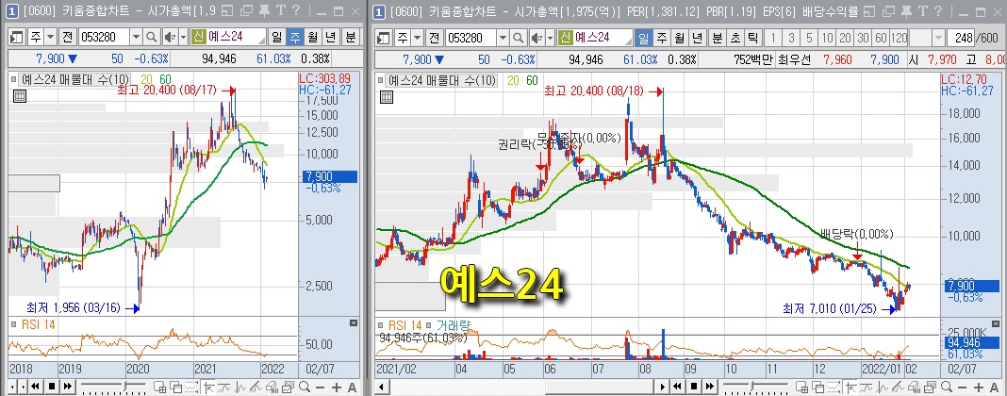Open stock search magnifier in left chart window
This screenshot has height=396, width=1007.
click(152, 37)
